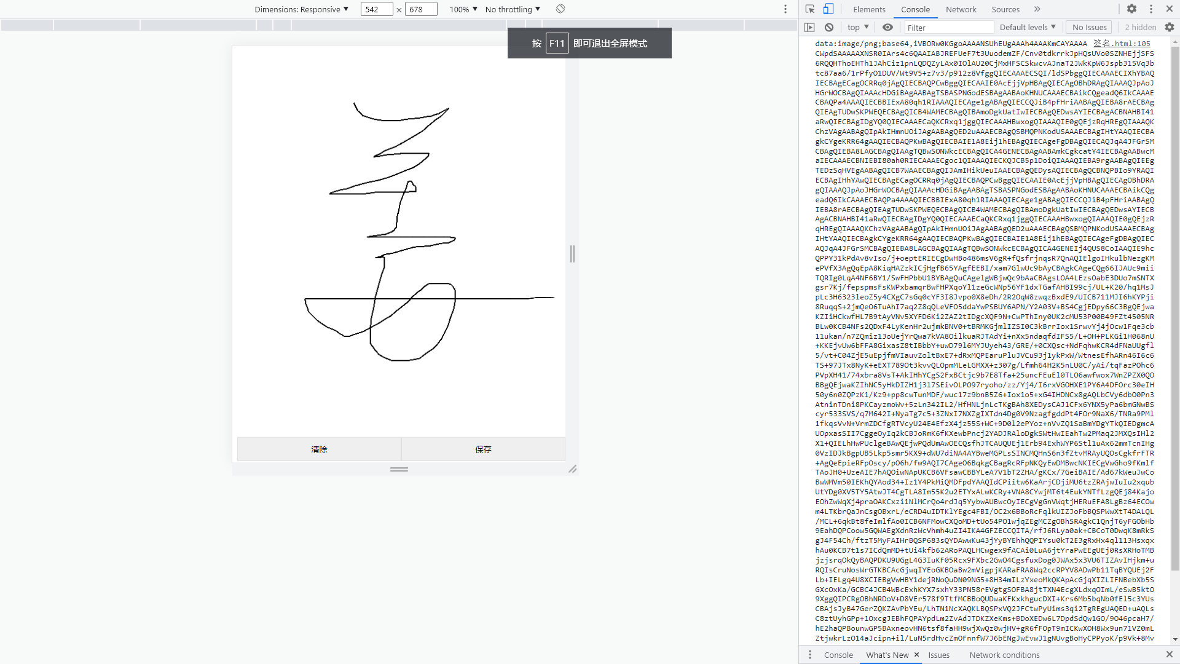Expand the No throttling dropdown

[x=513, y=9]
